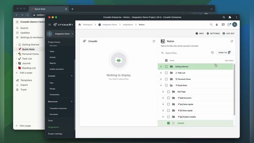Click the Crowdin logo
254x143 pixels.
[x=63, y=25]
